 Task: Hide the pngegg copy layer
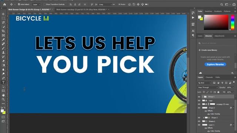(199, 104)
